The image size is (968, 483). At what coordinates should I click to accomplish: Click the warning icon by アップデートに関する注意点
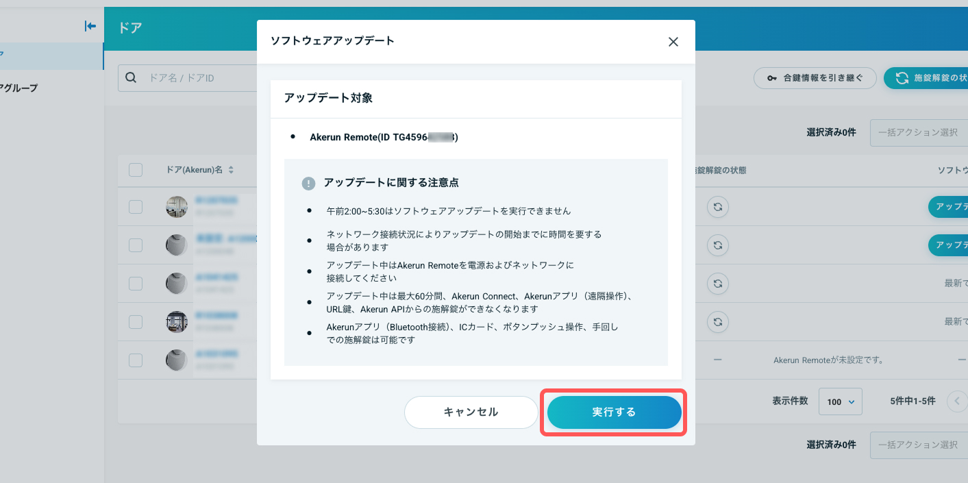(x=308, y=184)
